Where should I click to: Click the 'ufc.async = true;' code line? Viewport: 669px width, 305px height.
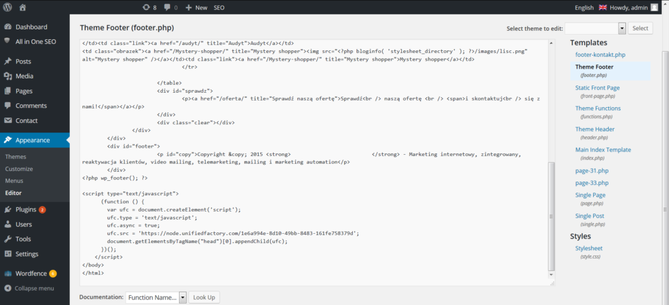click(x=133, y=225)
